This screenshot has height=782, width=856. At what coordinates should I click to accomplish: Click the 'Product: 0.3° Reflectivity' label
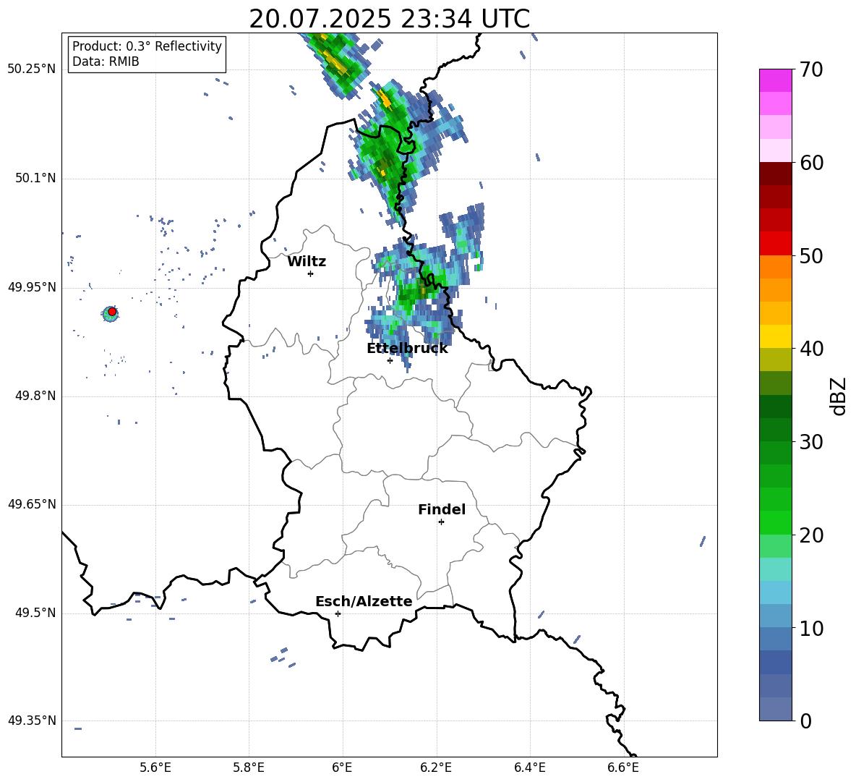[x=147, y=46]
